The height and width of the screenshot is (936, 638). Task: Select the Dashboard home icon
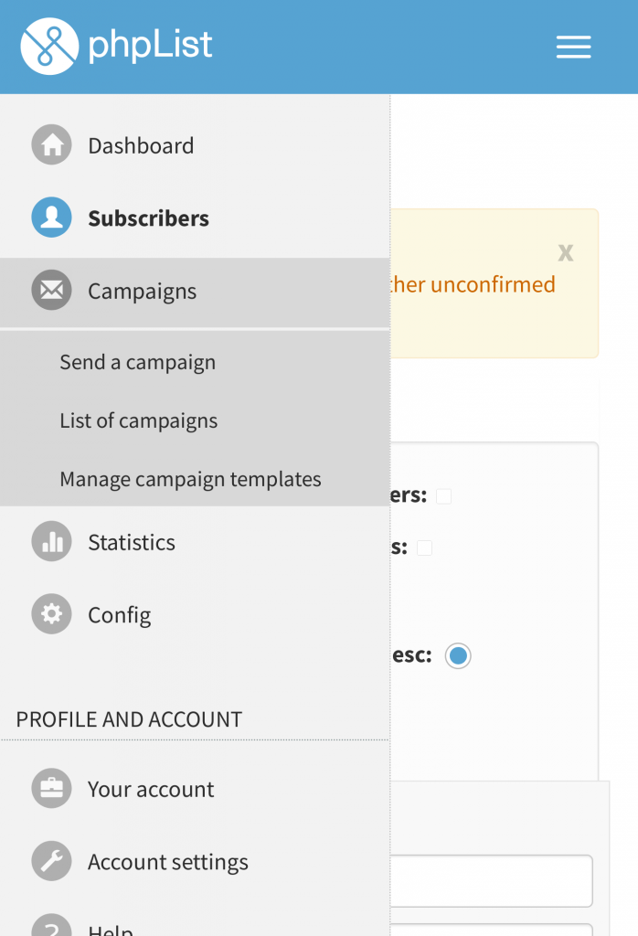(x=51, y=144)
